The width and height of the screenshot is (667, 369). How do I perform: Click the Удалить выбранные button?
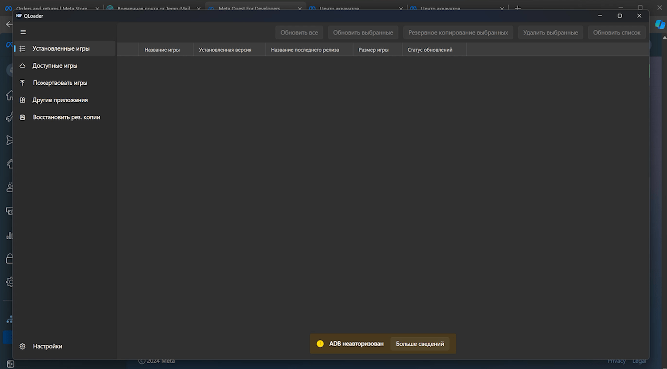pyautogui.click(x=550, y=32)
